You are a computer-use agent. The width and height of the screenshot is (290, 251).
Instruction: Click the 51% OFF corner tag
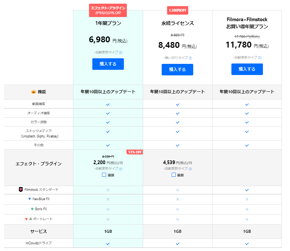click(x=135, y=152)
